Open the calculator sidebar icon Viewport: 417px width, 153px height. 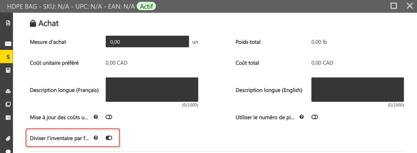(x=8, y=70)
